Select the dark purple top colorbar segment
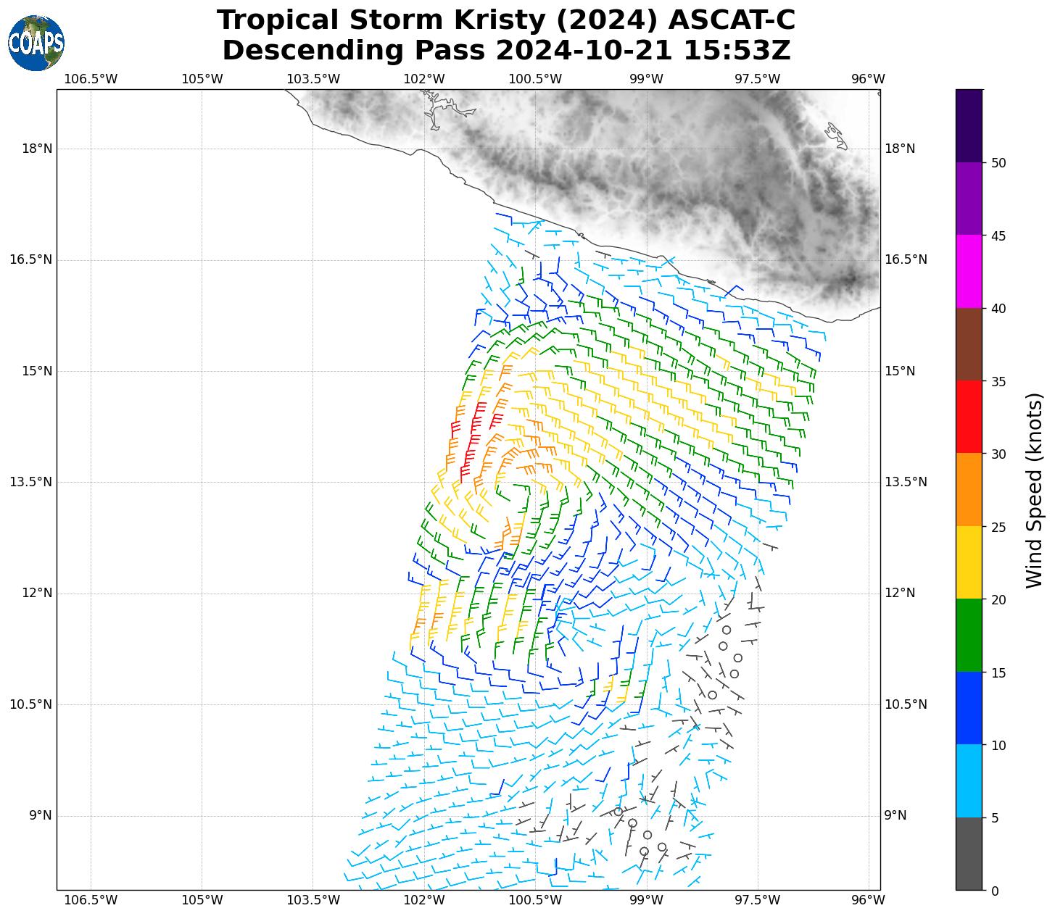1055x916 pixels. coord(969,125)
